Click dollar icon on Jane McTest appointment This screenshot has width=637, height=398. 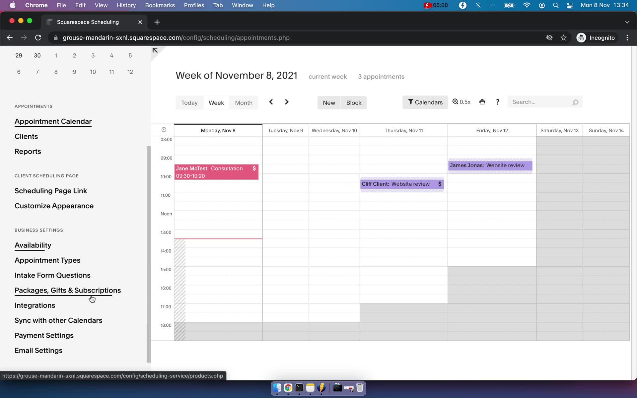[254, 168]
